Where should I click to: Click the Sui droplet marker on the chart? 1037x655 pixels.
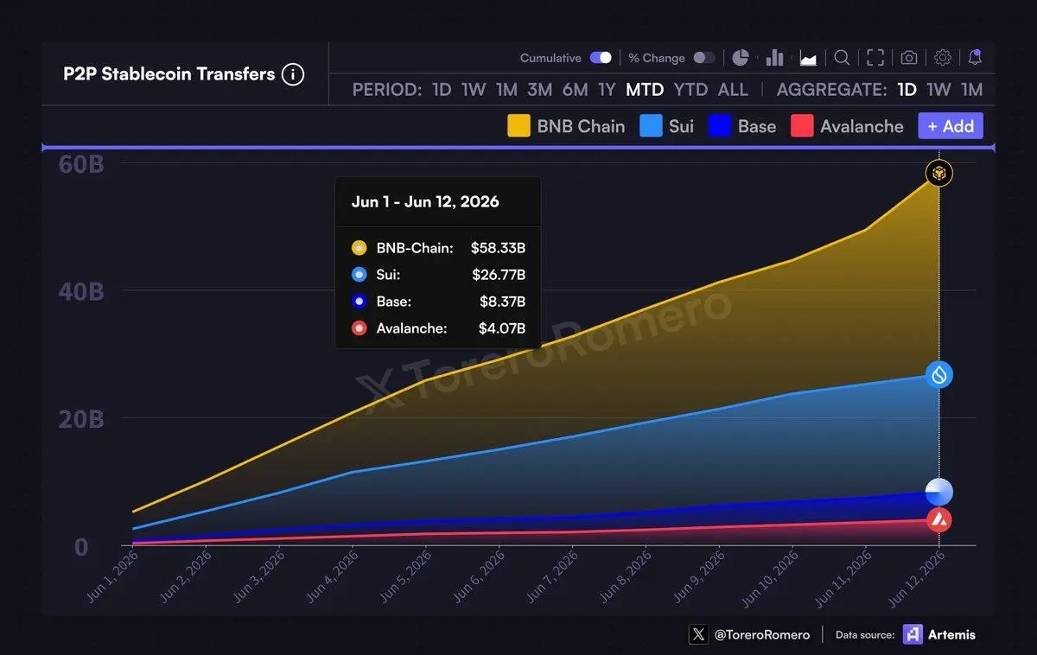pos(939,374)
